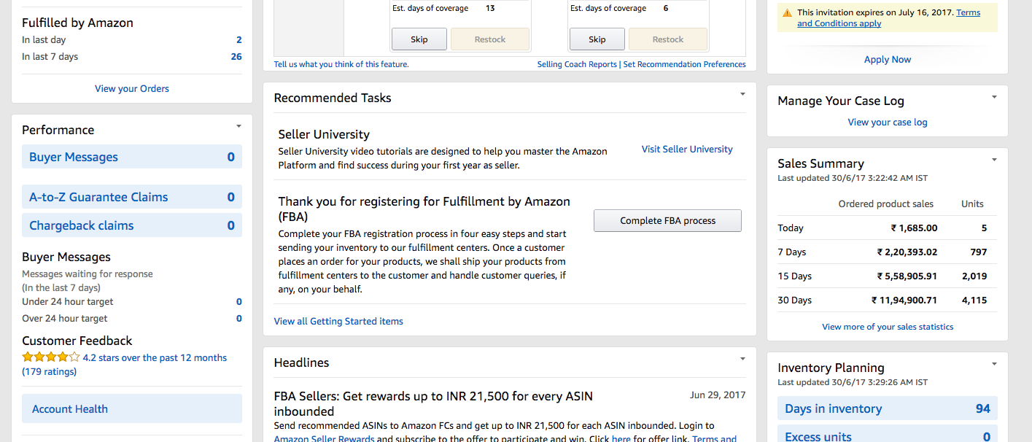Open View your case log

coord(887,122)
